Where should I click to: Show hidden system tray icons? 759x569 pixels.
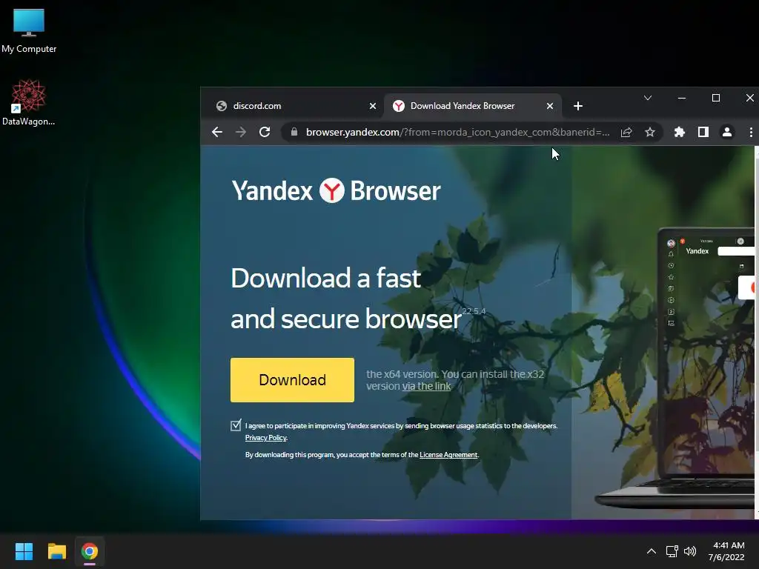(652, 551)
